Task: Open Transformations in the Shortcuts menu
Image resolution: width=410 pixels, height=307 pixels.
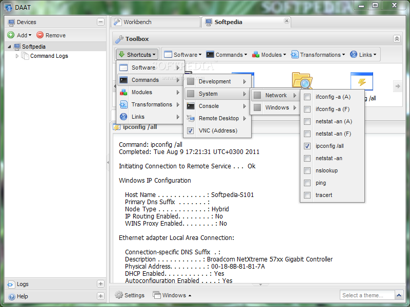Action: pyautogui.click(x=150, y=104)
